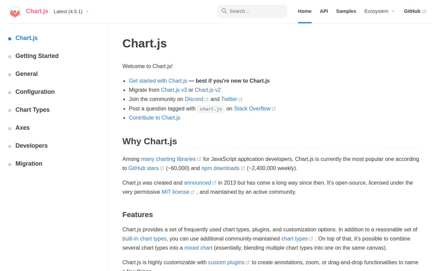Open the Chart.js v3 migration link
This screenshot has width=435, height=271.
pos(174,90)
